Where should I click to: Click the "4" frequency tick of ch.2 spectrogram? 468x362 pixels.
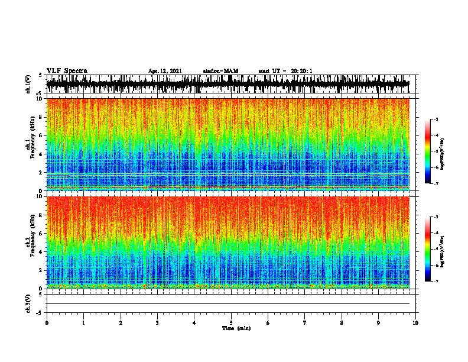(41, 252)
